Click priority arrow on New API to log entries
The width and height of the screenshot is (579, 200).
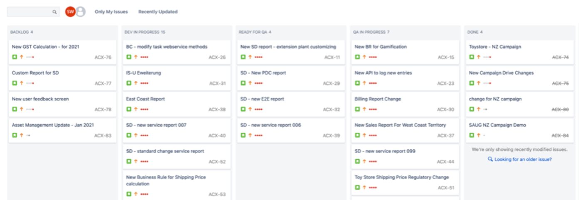point(364,83)
